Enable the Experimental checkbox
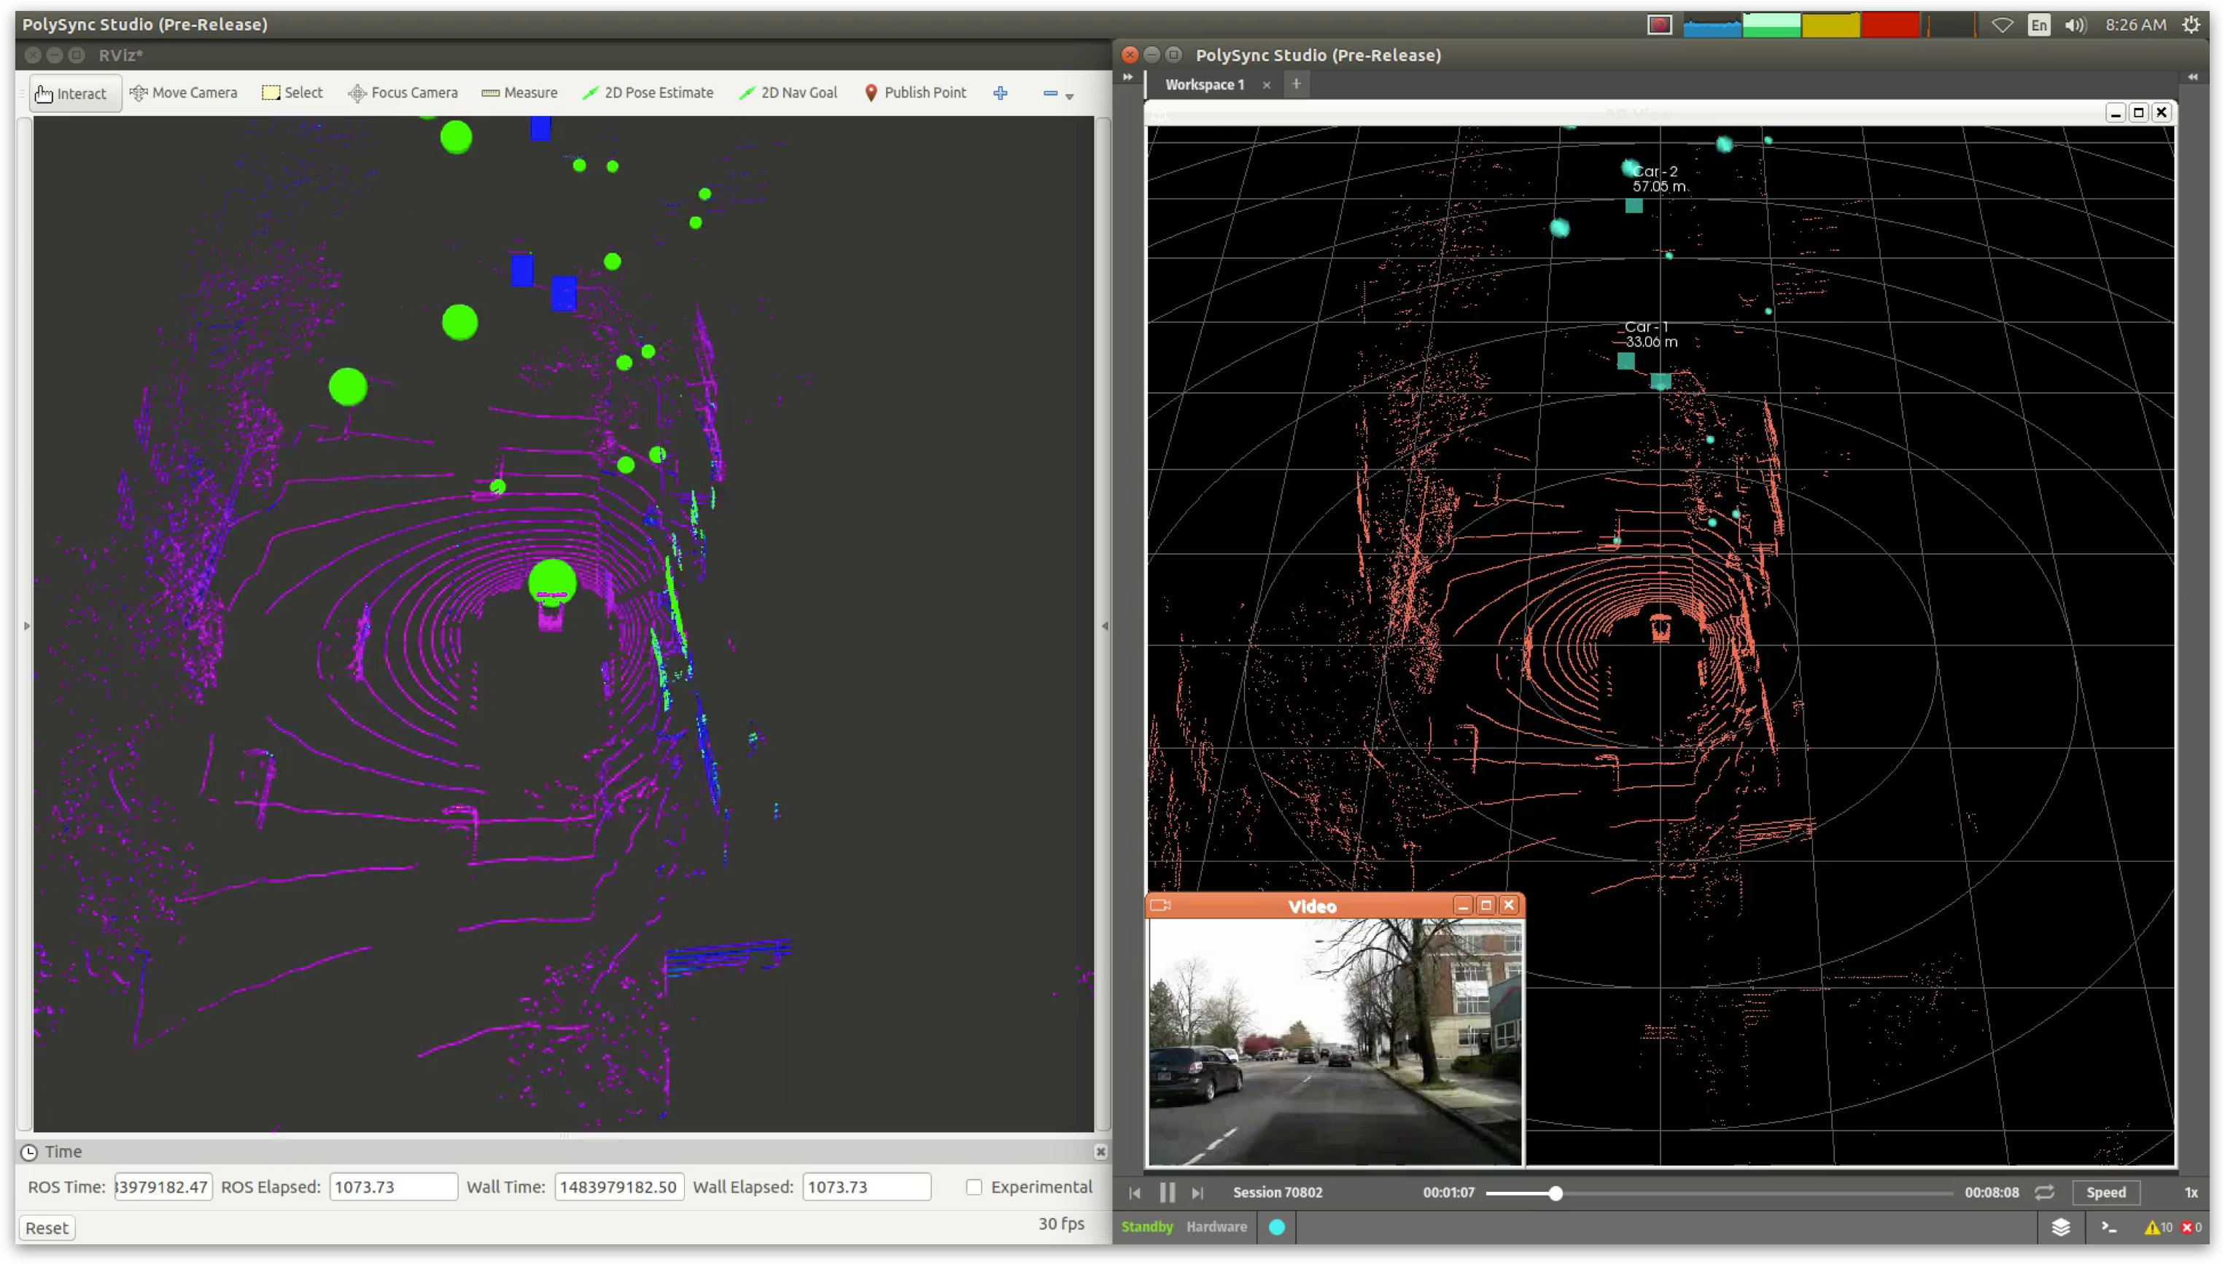This screenshot has height=1264, width=2225. (x=974, y=1187)
